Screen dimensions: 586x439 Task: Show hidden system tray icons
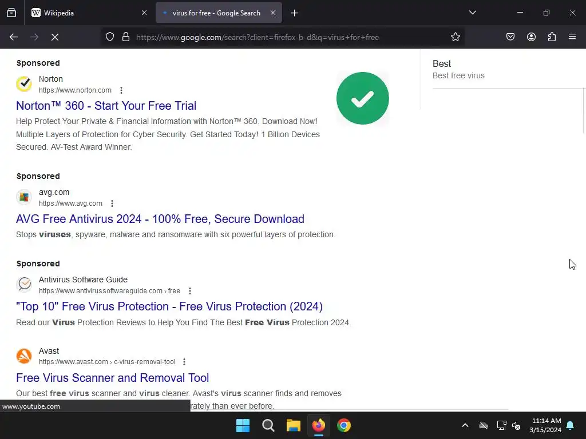click(465, 425)
